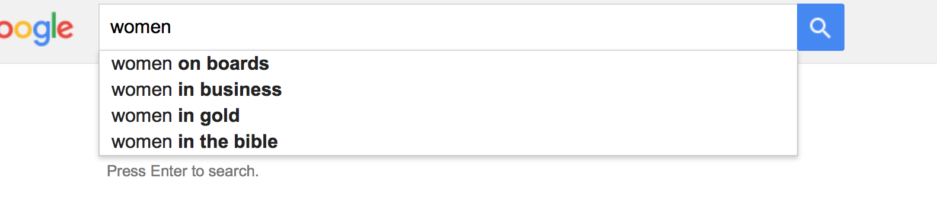Screen dimensions: 937x213
Task: Click the white magnifier glyph inside blue button
Action: pyautogui.click(x=820, y=28)
